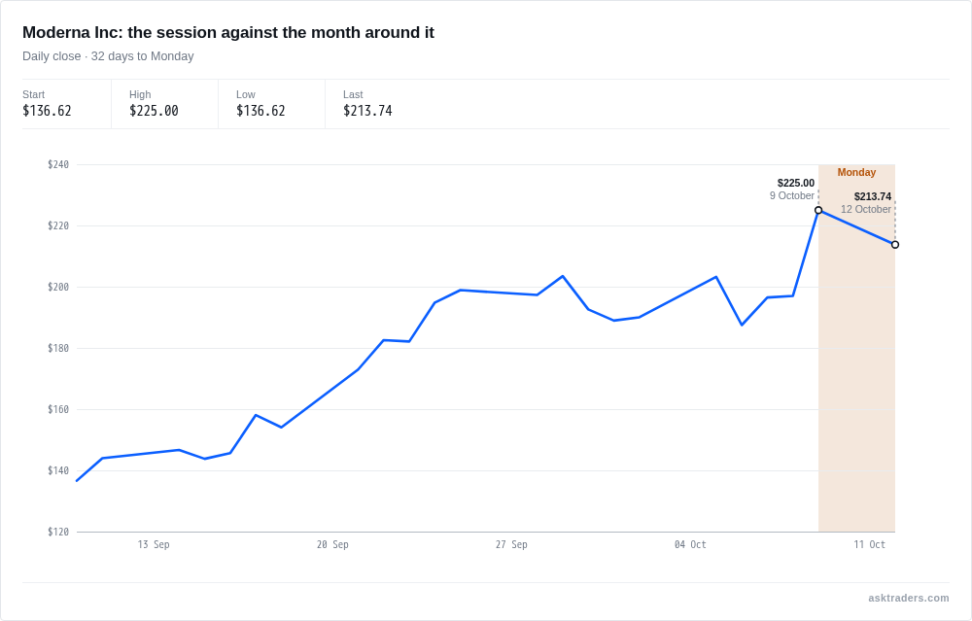
Task: Click the '13 Sep' x-axis label
Action: coord(154,544)
